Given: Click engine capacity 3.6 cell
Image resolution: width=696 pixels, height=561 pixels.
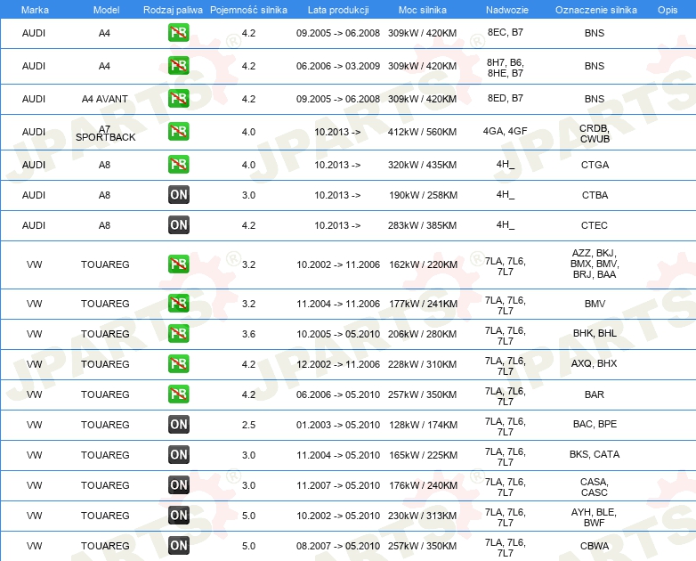Looking at the screenshot, I should click(x=248, y=334).
